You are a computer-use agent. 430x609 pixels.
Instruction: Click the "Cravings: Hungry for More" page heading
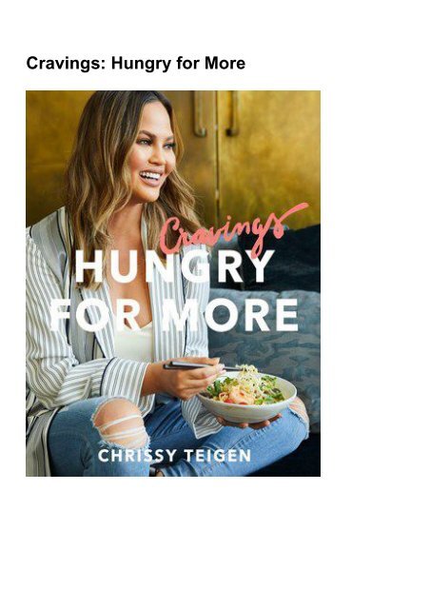pos(136,64)
